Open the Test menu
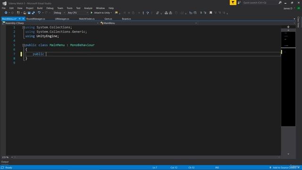The width and height of the screenshot is (302, 170). pyautogui.click(x=78, y=8)
